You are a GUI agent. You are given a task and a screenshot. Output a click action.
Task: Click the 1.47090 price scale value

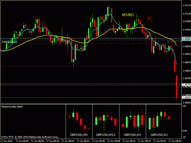[187, 22]
